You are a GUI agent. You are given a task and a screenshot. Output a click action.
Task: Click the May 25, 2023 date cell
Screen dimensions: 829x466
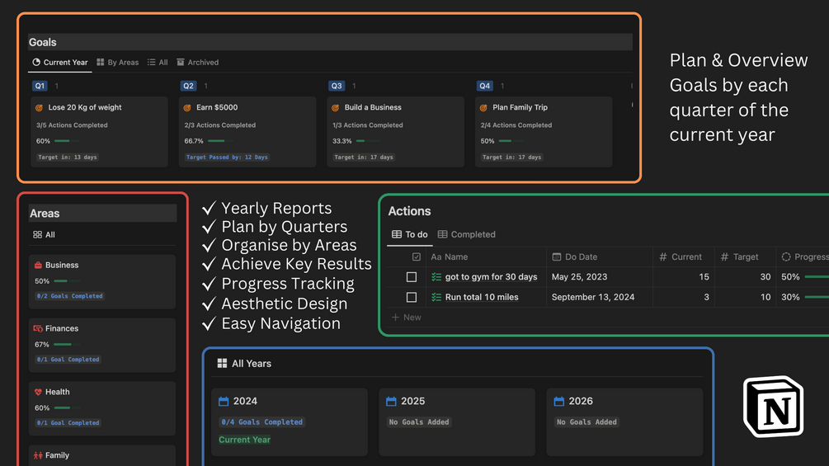pos(579,277)
